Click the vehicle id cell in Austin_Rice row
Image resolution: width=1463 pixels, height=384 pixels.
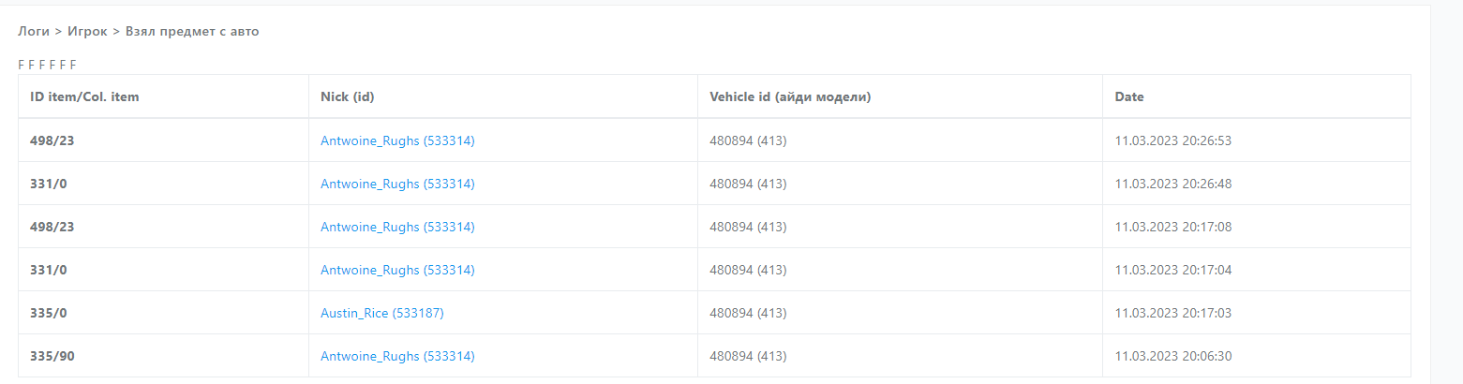coord(748,314)
